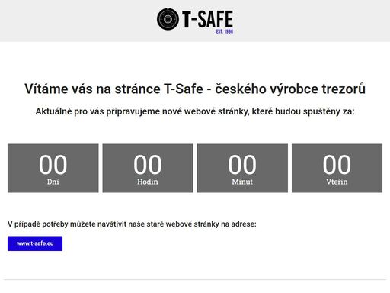Click the 00 number above Vteřin
The width and height of the screenshot is (390, 293).
[337, 165]
